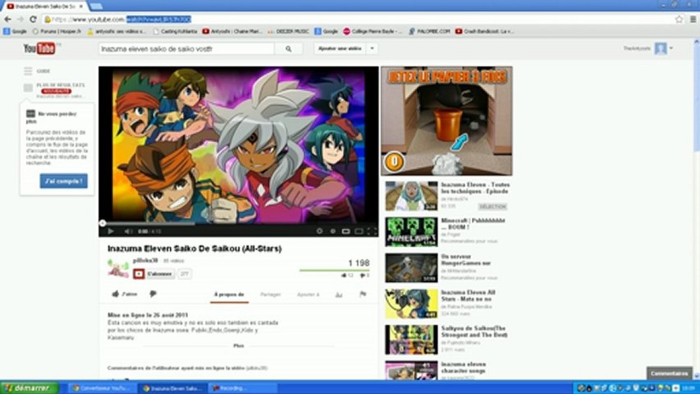Image resolution: width=700 pixels, height=394 pixels.
Task: Click the red subscribe icon beside S'abonner
Action: click(x=139, y=274)
